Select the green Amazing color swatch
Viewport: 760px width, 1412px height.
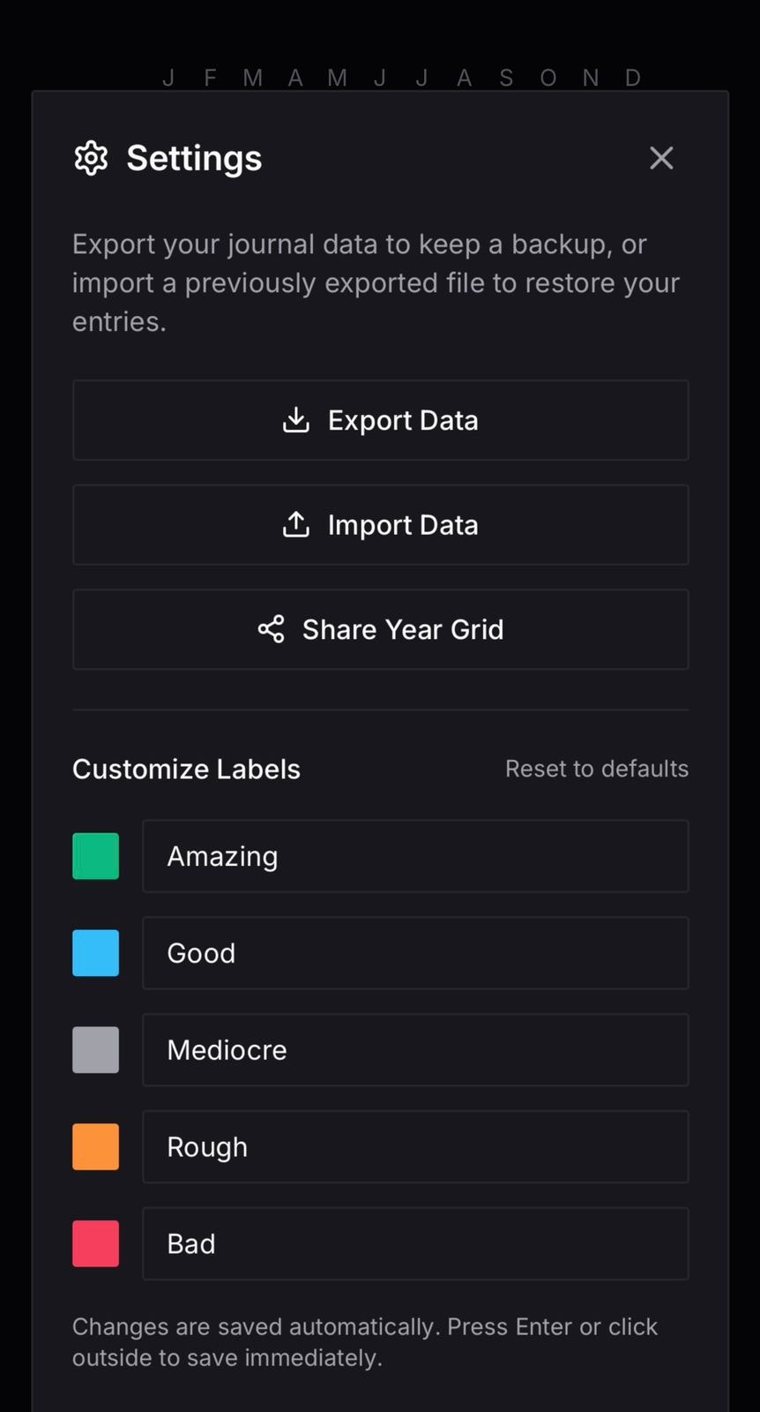(95, 856)
